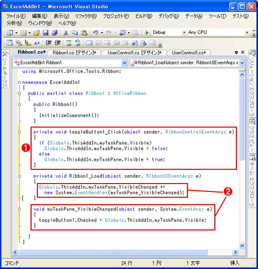This screenshot has height=269, width=258.
Task: Collapse the toggleButton1_Click method outline
Action: coord(19,132)
